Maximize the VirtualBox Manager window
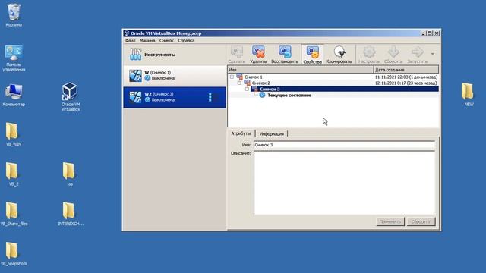Image resolution: width=486 pixels, height=273 pixels. [430, 33]
